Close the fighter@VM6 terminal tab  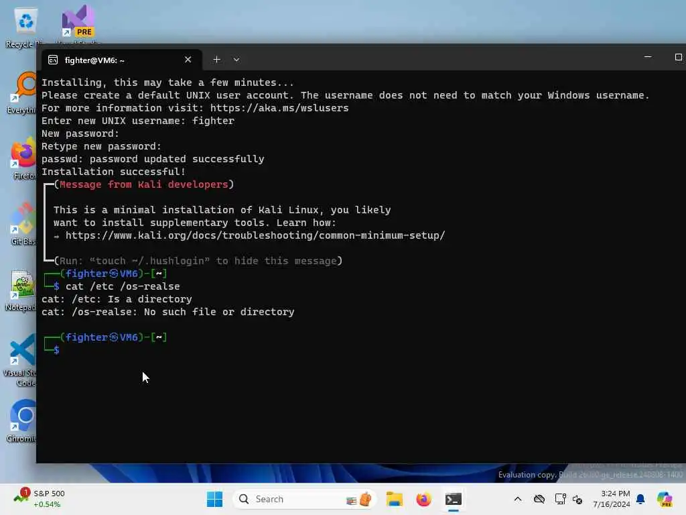coord(188,60)
